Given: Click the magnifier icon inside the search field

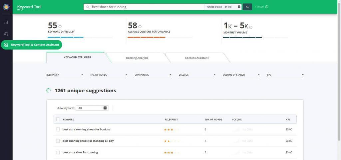Looking at the screenshot, I should 88,7.
